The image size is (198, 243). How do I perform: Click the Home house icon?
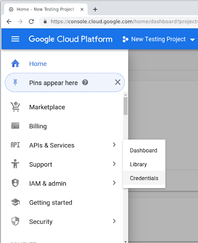click(x=15, y=64)
